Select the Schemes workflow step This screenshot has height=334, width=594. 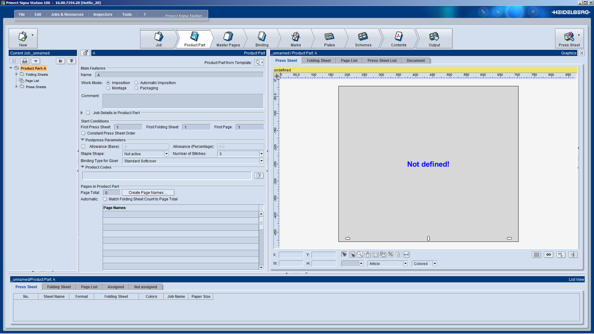coord(363,39)
